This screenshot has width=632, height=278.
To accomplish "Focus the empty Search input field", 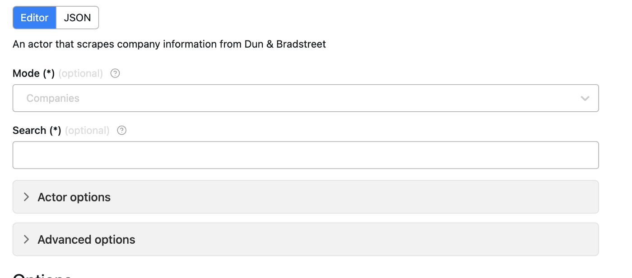I will point(305,155).
